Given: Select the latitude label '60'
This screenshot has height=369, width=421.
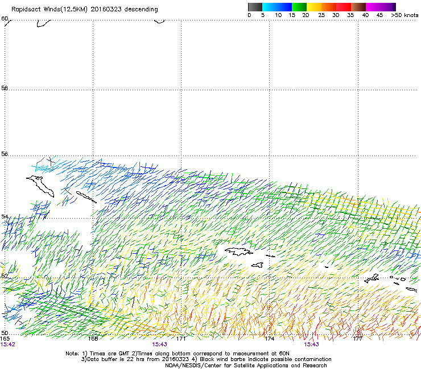Looking at the screenshot, I should [5, 19].
